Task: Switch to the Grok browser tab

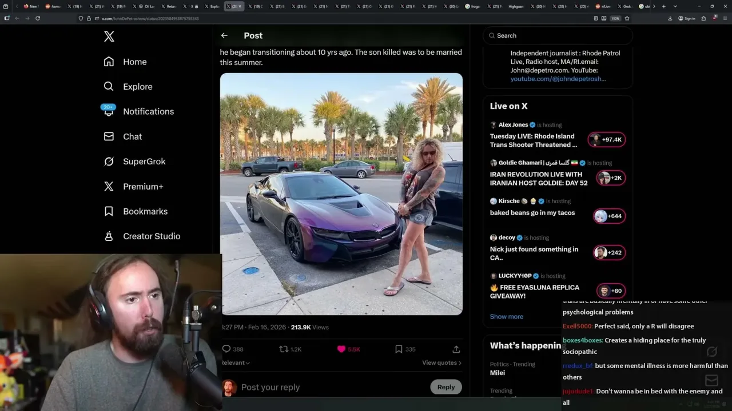Action: 624,6
